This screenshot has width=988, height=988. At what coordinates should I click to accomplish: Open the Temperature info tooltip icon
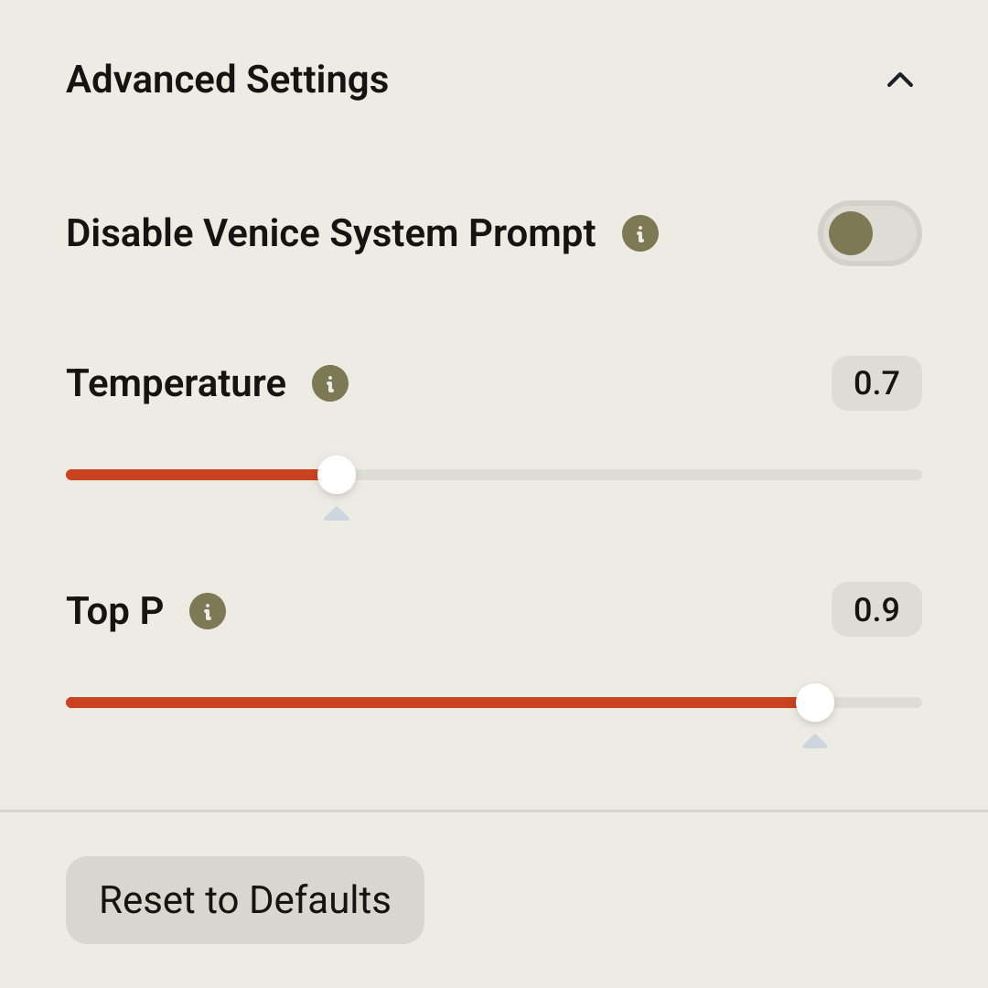[x=330, y=383]
